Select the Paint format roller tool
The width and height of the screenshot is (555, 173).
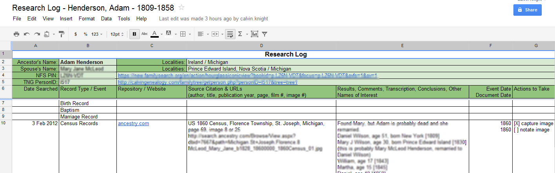point(62,34)
